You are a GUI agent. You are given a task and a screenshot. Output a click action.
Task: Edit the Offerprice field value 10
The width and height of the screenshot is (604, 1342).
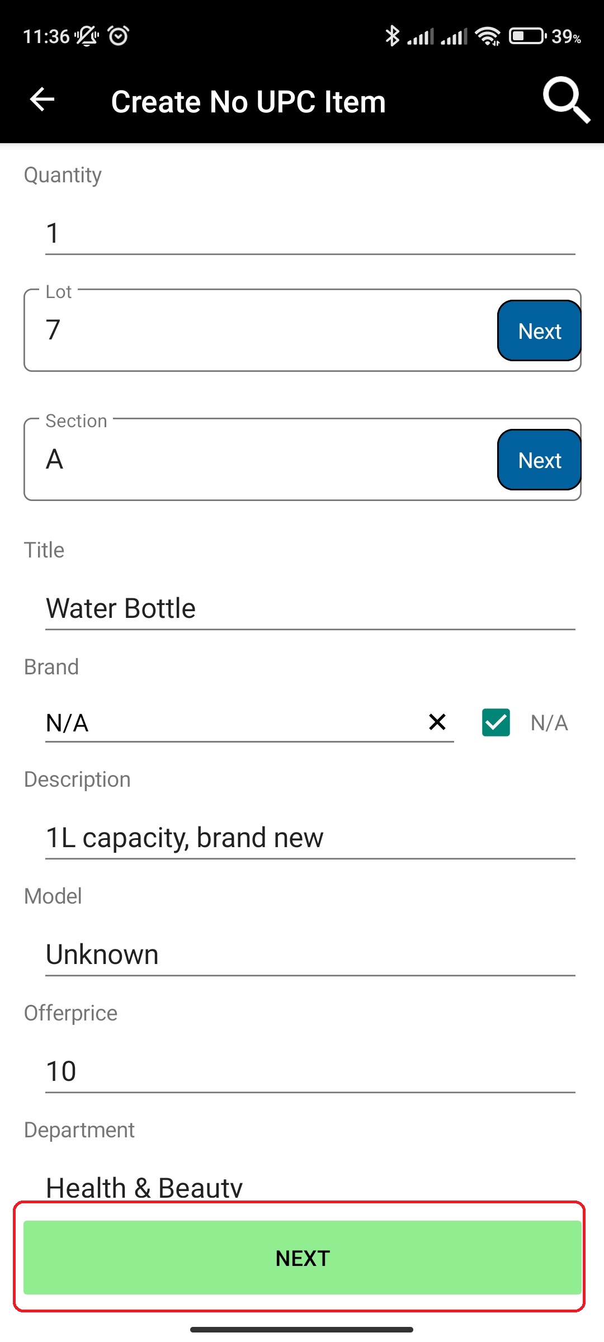(x=310, y=1071)
